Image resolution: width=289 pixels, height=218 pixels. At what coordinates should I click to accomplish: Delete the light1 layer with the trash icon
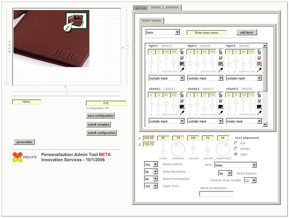click(x=182, y=51)
